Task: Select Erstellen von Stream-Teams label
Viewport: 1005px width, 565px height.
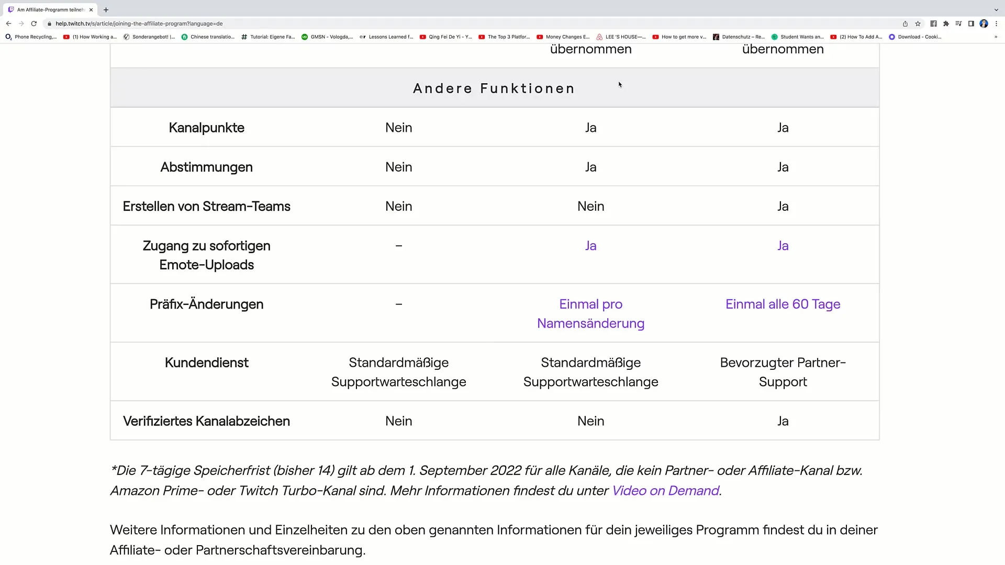Action: pos(206,207)
